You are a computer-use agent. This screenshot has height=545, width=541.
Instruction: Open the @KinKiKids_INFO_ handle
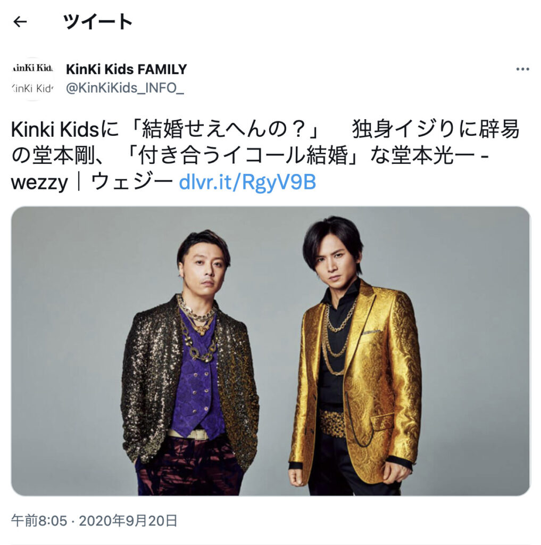tap(125, 88)
